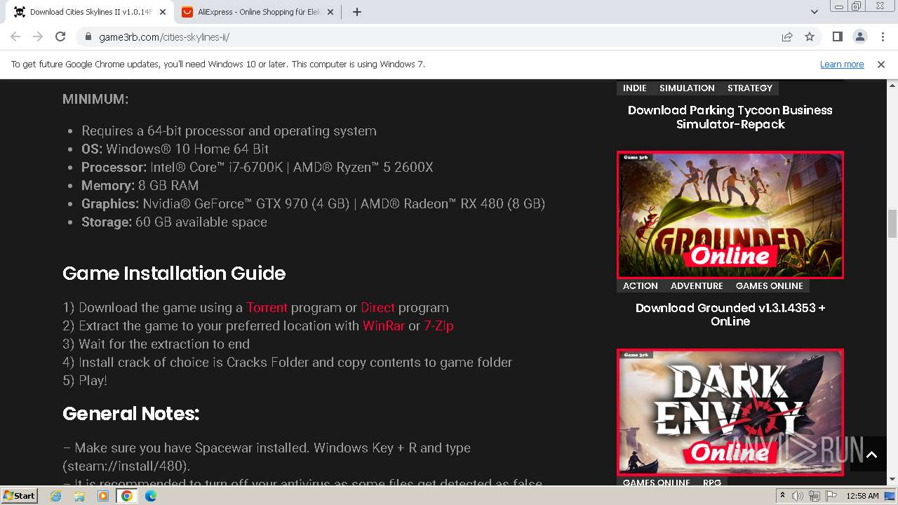
Task: Expand tab search dropdown
Action: pos(815,12)
